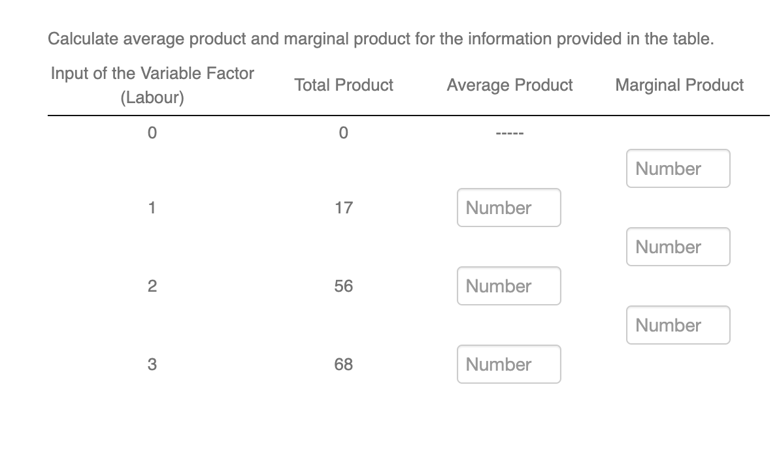Click the Total Product column header

coord(344,85)
